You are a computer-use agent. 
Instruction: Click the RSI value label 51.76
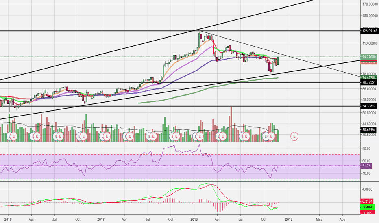pos(366,166)
